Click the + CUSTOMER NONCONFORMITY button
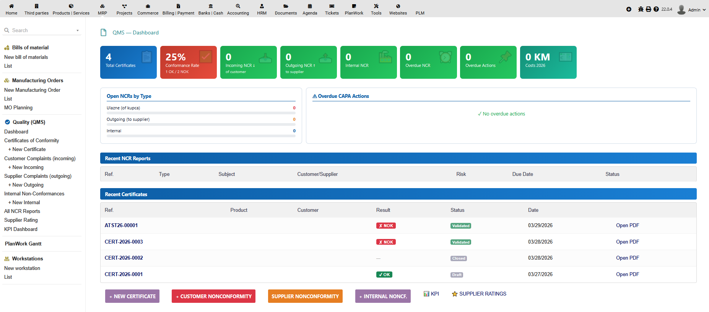Viewport: 709px width, 312px height. point(213,296)
